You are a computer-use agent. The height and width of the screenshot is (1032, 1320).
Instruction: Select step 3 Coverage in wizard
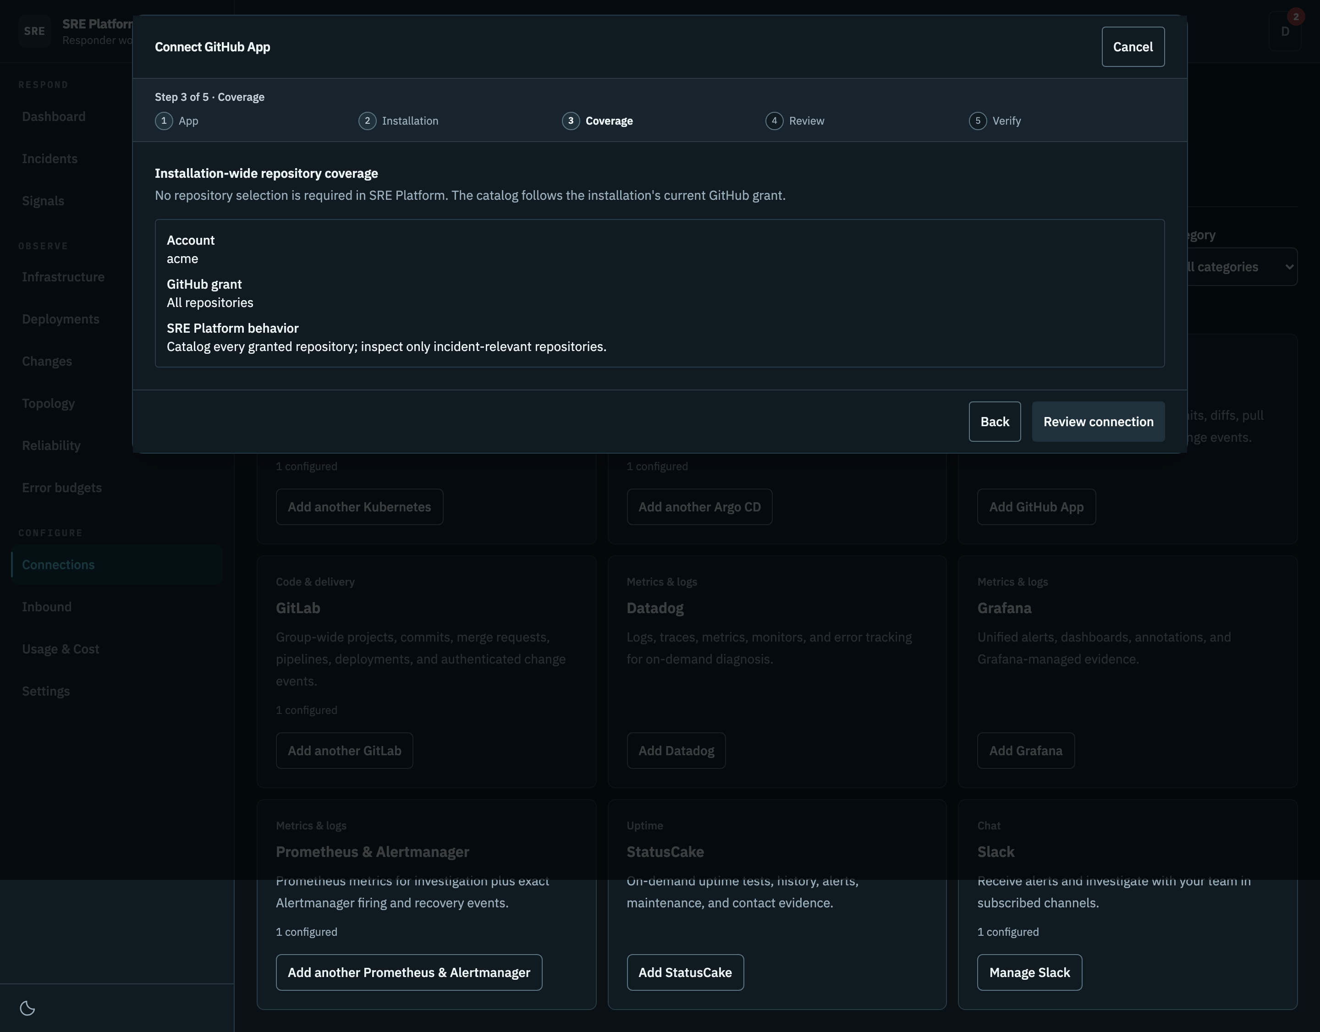[597, 121]
